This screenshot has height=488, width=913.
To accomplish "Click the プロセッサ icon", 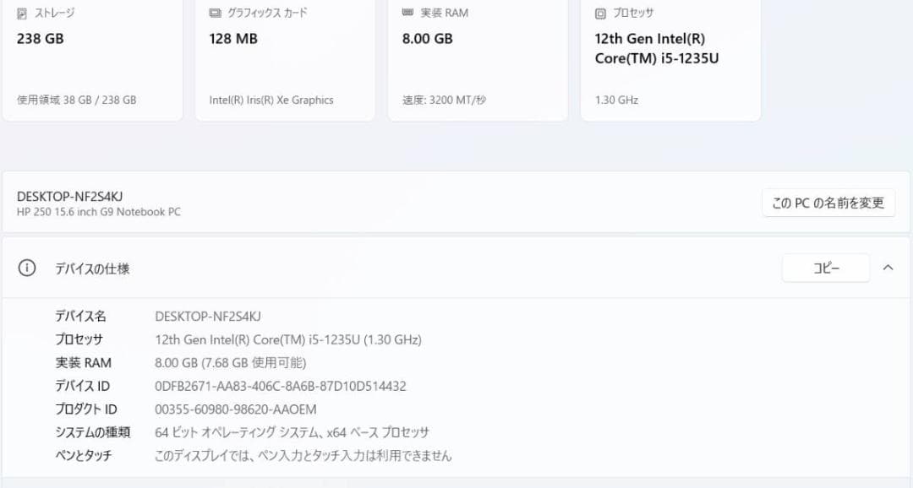I will (x=602, y=13).
